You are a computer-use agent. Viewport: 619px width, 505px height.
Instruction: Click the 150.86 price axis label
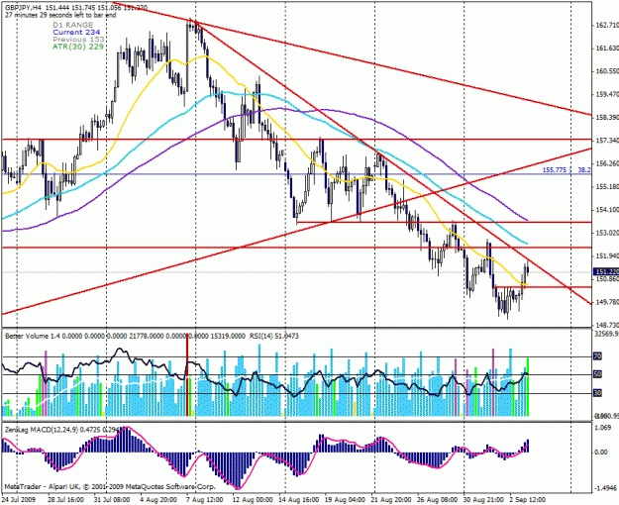tap(607, 279)
